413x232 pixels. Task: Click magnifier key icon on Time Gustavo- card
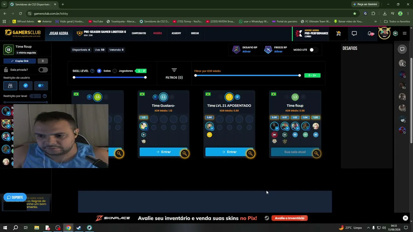tap(185, 154)
